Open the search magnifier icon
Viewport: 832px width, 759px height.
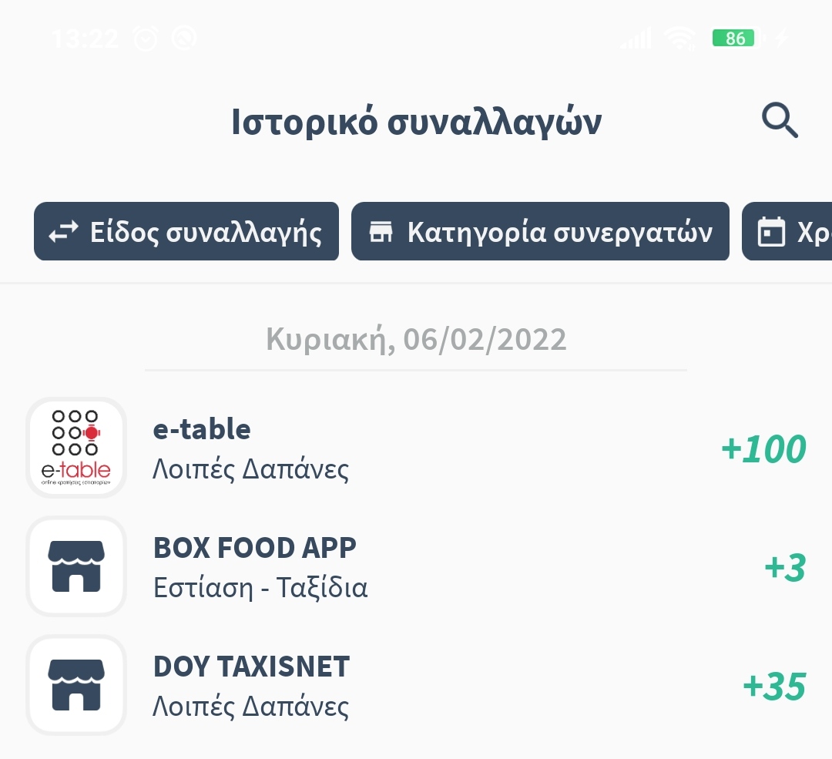[780, 120]
